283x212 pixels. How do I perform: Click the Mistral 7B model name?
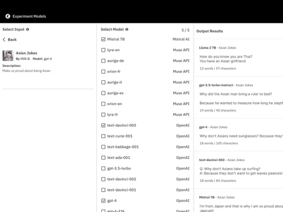coord(116,39)
